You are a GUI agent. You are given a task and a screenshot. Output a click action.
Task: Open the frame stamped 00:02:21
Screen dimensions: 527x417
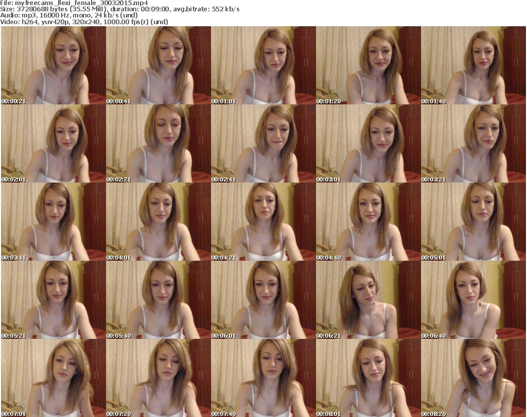click(159, 143)
